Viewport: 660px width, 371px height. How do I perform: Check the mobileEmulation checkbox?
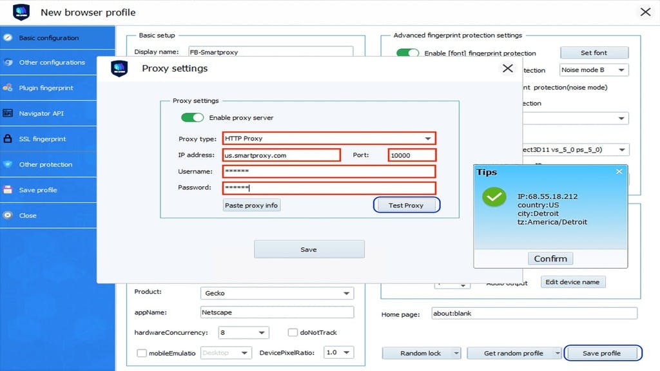click(x=142, y=353)
